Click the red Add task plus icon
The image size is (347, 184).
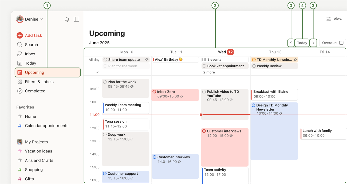click(x=20, y=36)
